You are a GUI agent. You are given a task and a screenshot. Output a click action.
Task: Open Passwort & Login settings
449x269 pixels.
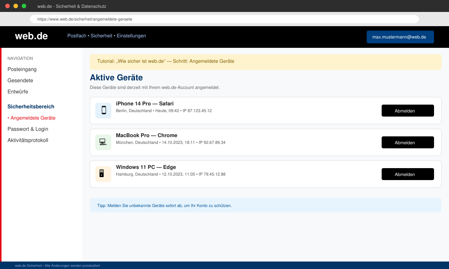click(28, 129)
